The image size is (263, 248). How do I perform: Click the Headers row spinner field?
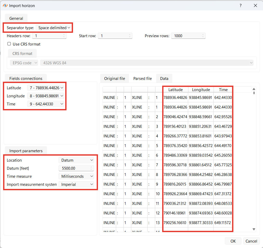point(48,36)
